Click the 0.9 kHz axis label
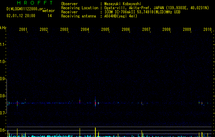215x137 pixels. (x=3, y=79)
